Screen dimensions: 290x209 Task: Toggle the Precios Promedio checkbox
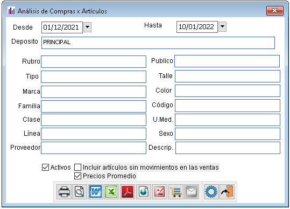(x=77, y=176)
